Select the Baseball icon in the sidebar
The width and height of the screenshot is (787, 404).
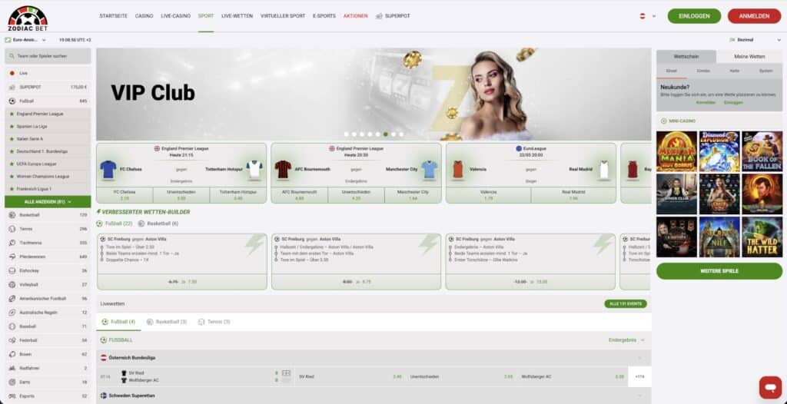click(x=12, y=326)
